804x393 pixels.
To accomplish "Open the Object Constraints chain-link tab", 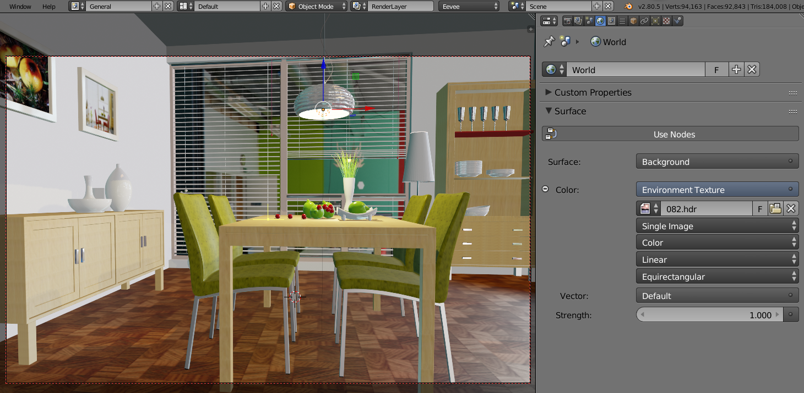I will tap(644, 21).
